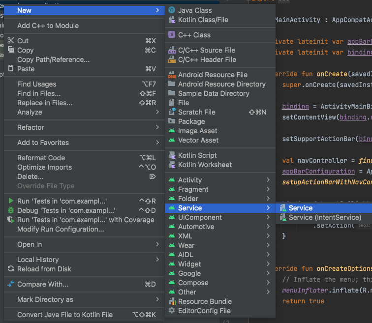Screen dimensions: 372x323
Task: Click the Android Resource Directory folder icon
Action: click(172, 84)
